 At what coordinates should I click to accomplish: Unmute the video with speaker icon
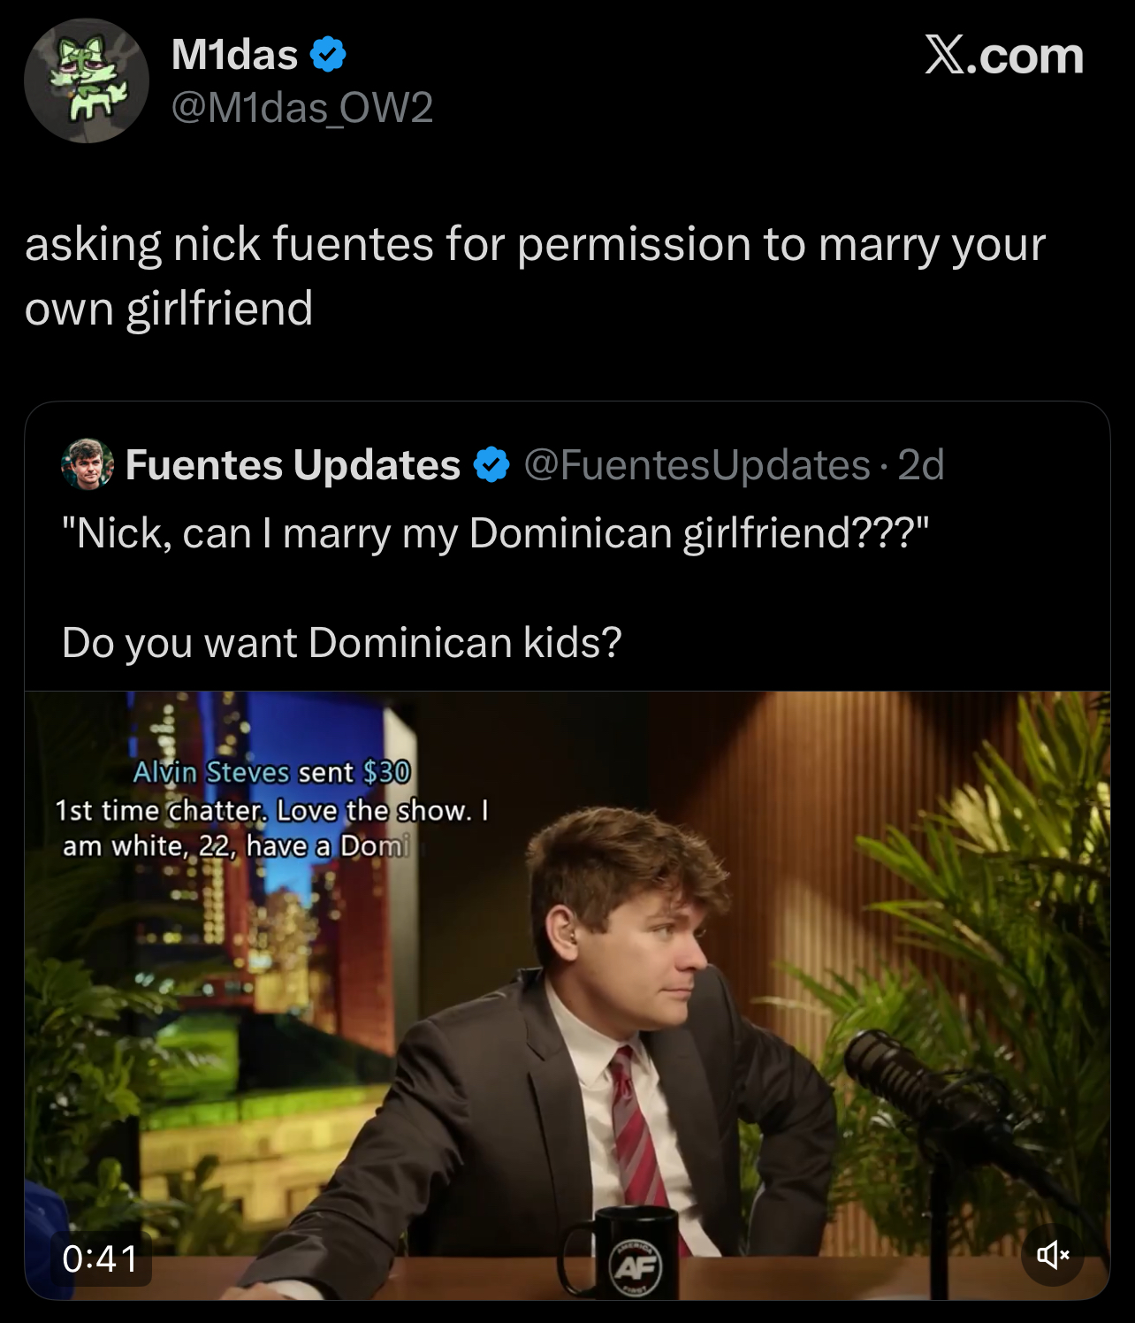click(1052, 1254)
